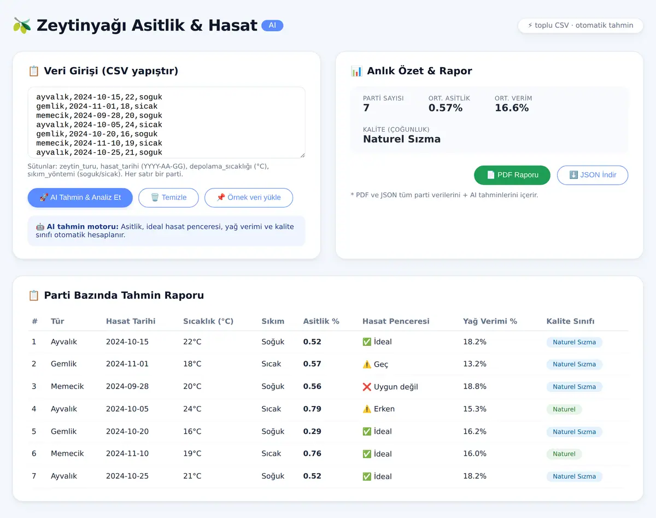Click majority quality Naturel Sızma summary

pos(402,139)
